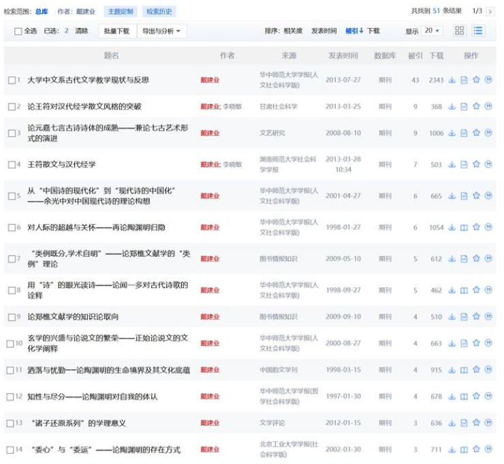This screenshot has width=504, height=464.
Task: Download article 类例既分,学术自明
Action: 452,259
